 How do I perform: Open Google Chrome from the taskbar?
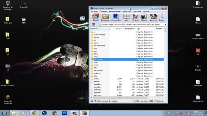click(x=34, y=113)
